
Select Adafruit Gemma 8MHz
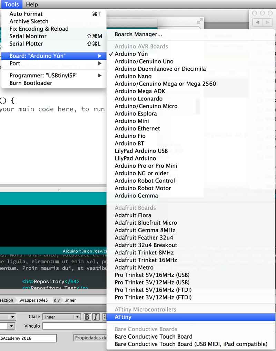coord(191,230)
